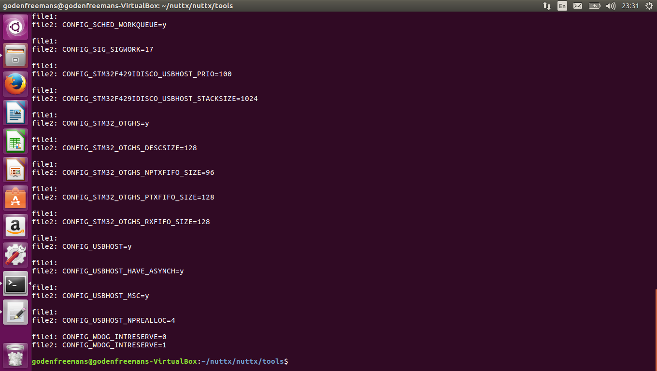This screenshot has width=657, height=371.
Task: Open the Amazon launcher icon
Action: pos(15,227)
